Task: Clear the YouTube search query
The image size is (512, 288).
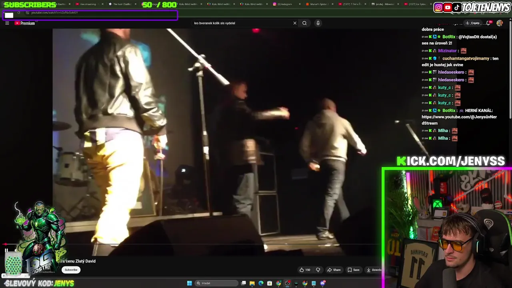Action: [x=295, y=23]
